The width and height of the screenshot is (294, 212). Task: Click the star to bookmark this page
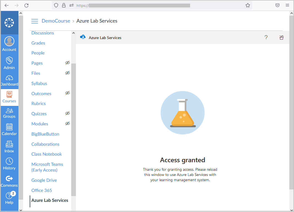[x=248, y=5]
